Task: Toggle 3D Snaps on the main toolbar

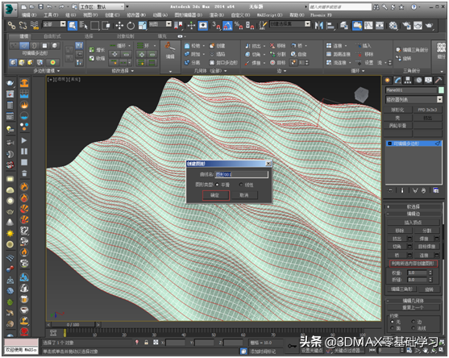Action: [x=216, y=26]
